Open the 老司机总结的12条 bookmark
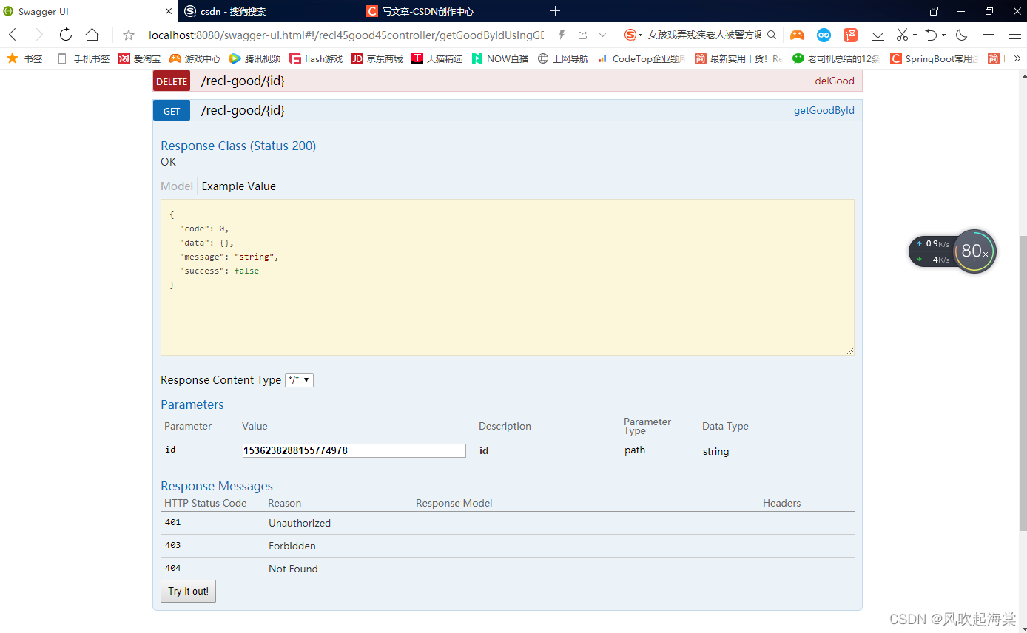Viewport: 1027px width, 633px height. 836,58
